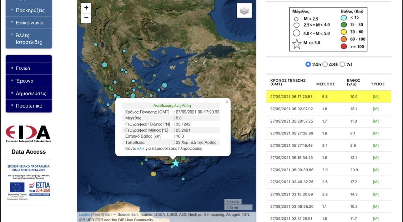Screen dimensions: 403x222
Task: Click the European Union flag logo
Action: (x=17, y=188)
